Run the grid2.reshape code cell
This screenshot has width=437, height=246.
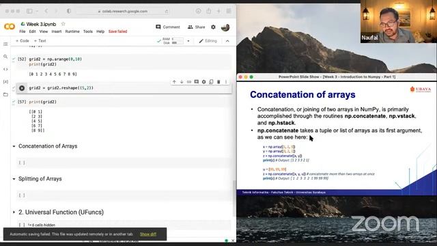point(22,88)
